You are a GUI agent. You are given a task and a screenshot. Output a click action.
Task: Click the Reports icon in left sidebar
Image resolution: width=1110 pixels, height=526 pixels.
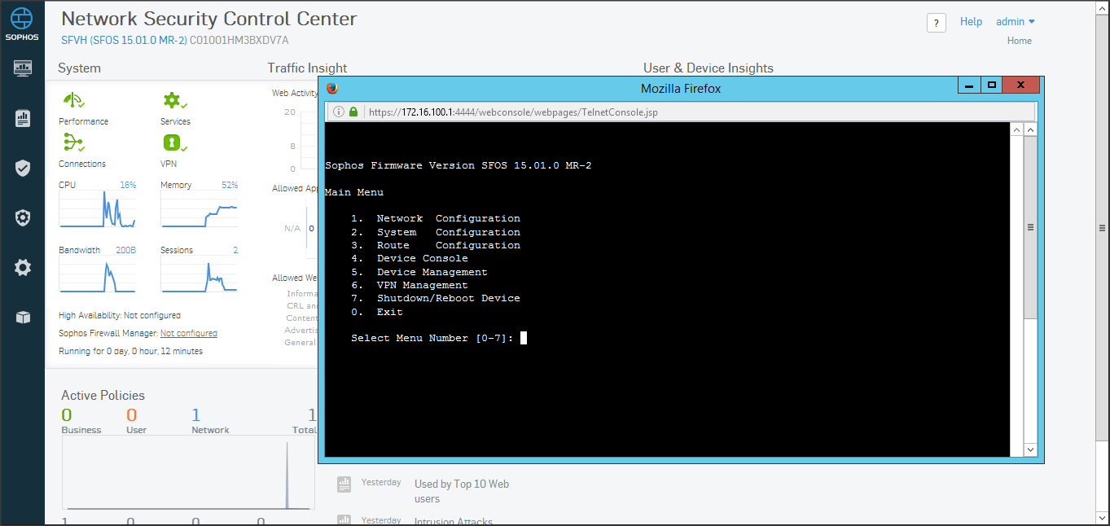[x=23, y=119]
